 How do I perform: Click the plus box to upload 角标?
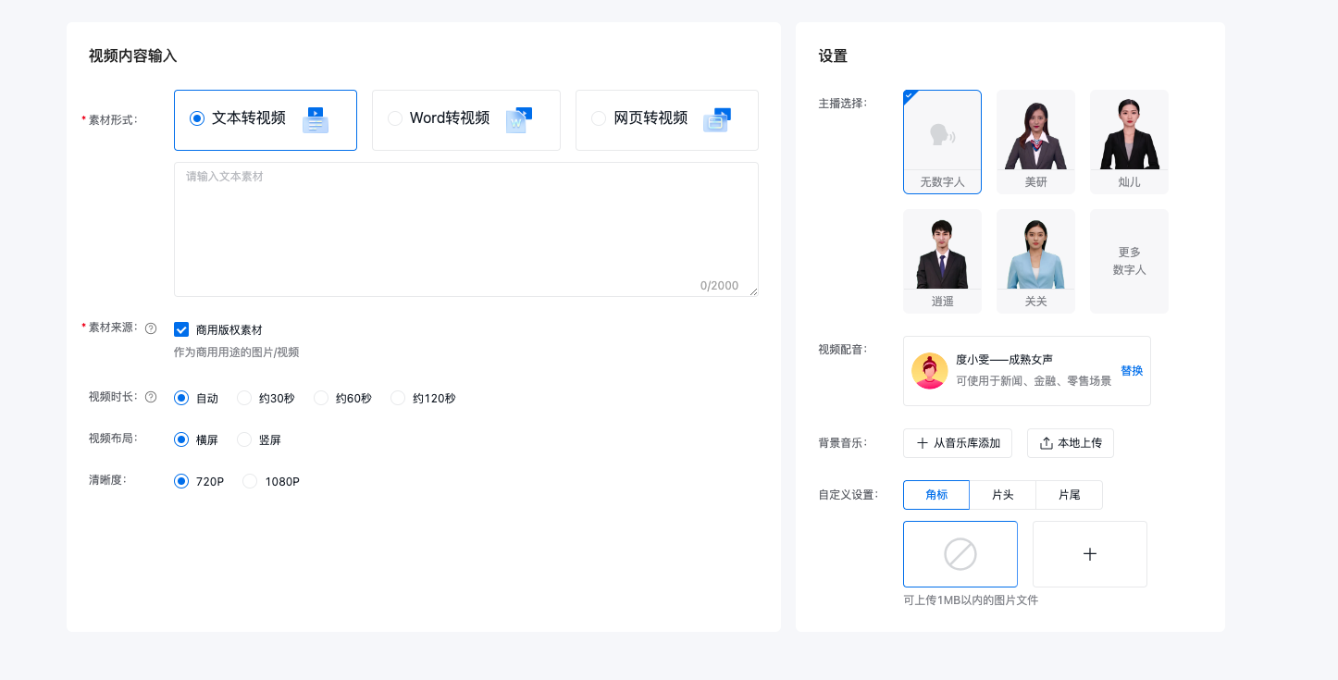[1090, 554]
